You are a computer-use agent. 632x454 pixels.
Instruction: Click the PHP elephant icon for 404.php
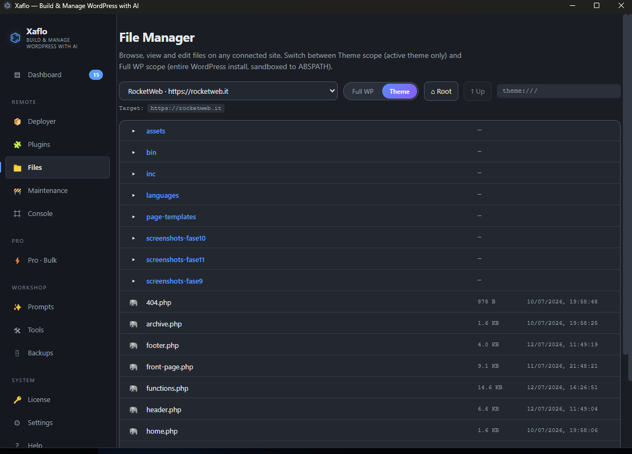coord(133,303)
